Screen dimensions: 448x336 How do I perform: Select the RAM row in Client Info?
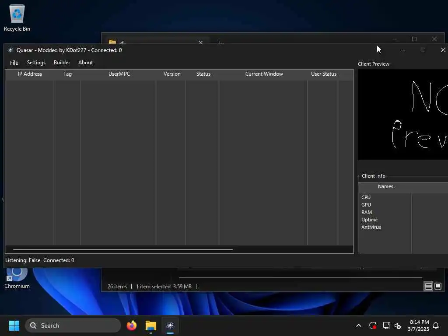pos(367,212)
